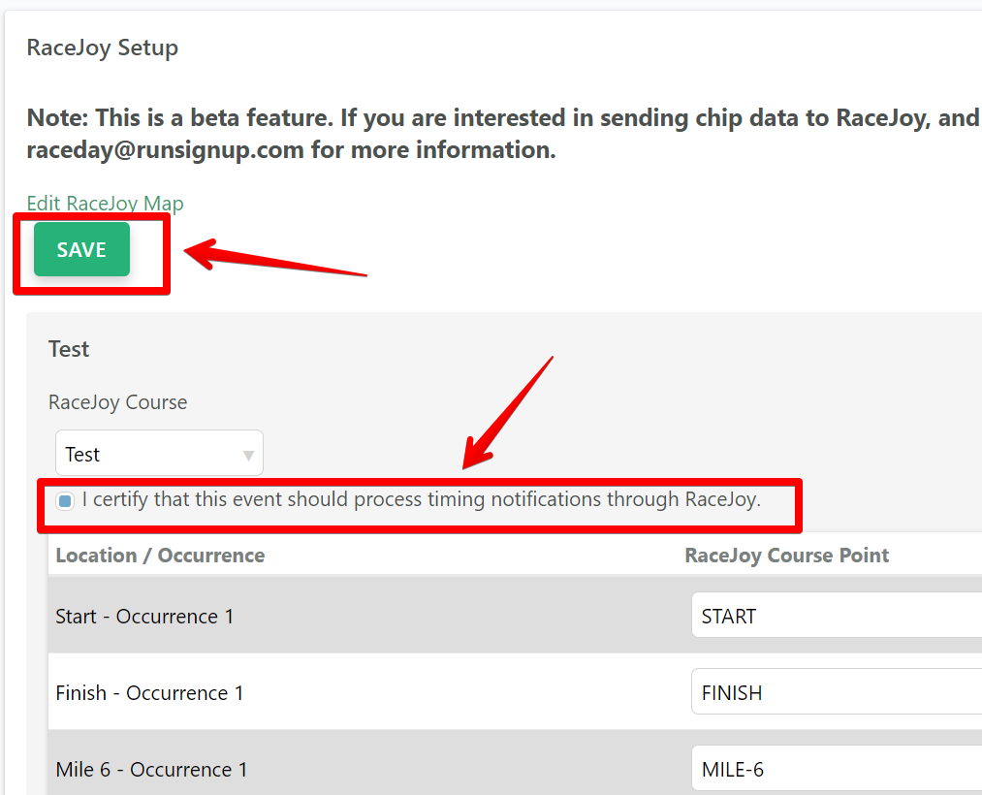Screen dimensions: 982x795
Task: Click the "Location / Occurrence" column header
Action: (x=160, y=556)
